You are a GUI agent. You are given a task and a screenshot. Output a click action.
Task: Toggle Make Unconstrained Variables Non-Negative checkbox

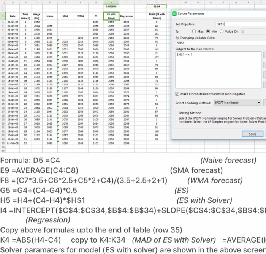tap(177, 94)
